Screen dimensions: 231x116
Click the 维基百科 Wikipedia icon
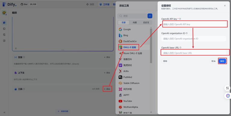120,59
